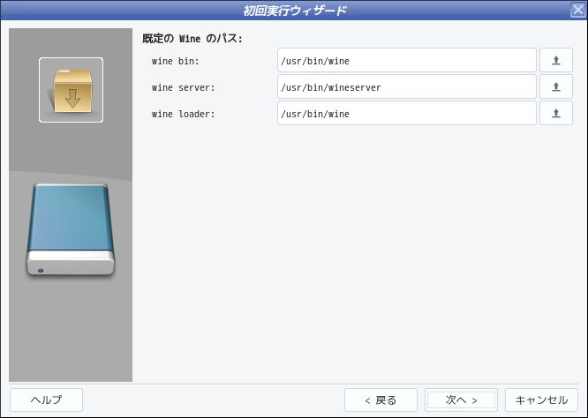Open help with the ヘルプ button
Image resolution: width=588 pixels, height=418 pixels.
click(46, 400)
